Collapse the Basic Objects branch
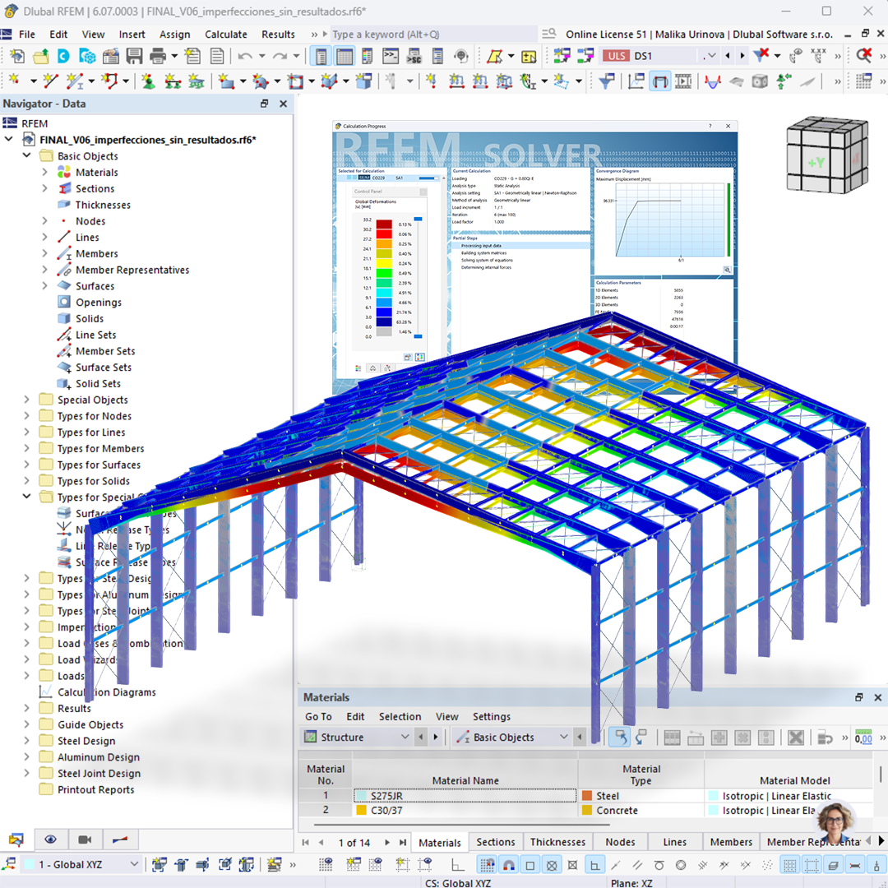The image size is (888, 888). pyautogui.click(x=26, y=155)
